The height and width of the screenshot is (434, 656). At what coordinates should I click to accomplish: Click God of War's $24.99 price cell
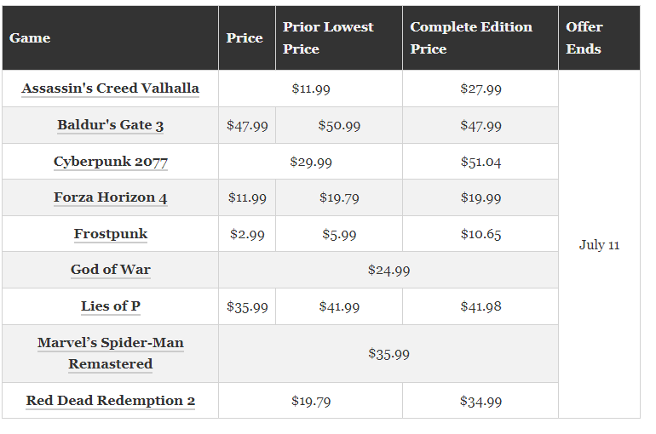tap(388, 270)
